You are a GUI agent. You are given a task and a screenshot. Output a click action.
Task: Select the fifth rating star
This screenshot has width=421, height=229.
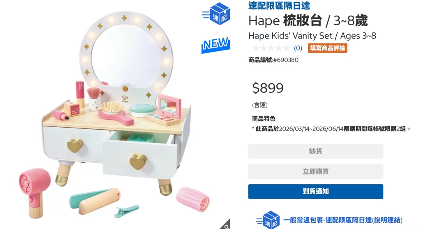[287, 48]
